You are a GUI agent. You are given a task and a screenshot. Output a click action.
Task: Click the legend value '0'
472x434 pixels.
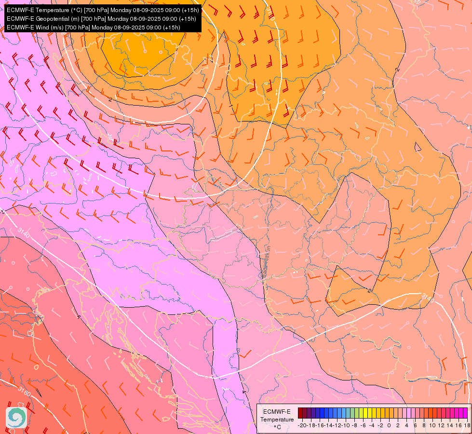click(389, 425)
